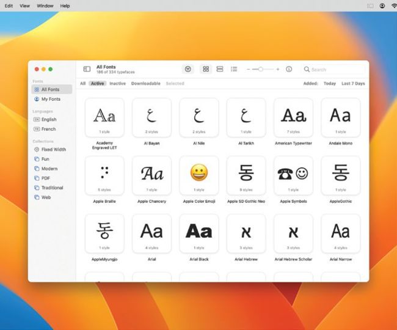This screenshot has height=330, width=397.
Task: Open the View menu
Action: pyautogui.click(x=25, y=5)
